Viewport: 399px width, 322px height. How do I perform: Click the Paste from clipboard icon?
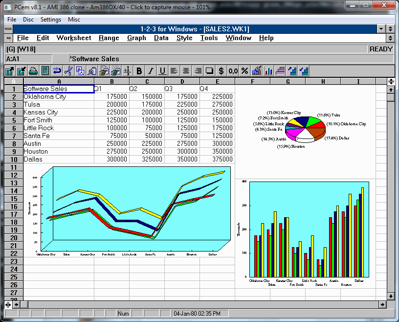92,71
